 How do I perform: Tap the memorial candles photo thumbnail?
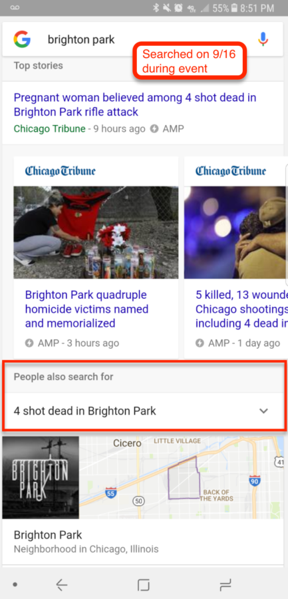pyautogui.click(x=96, y=232)
